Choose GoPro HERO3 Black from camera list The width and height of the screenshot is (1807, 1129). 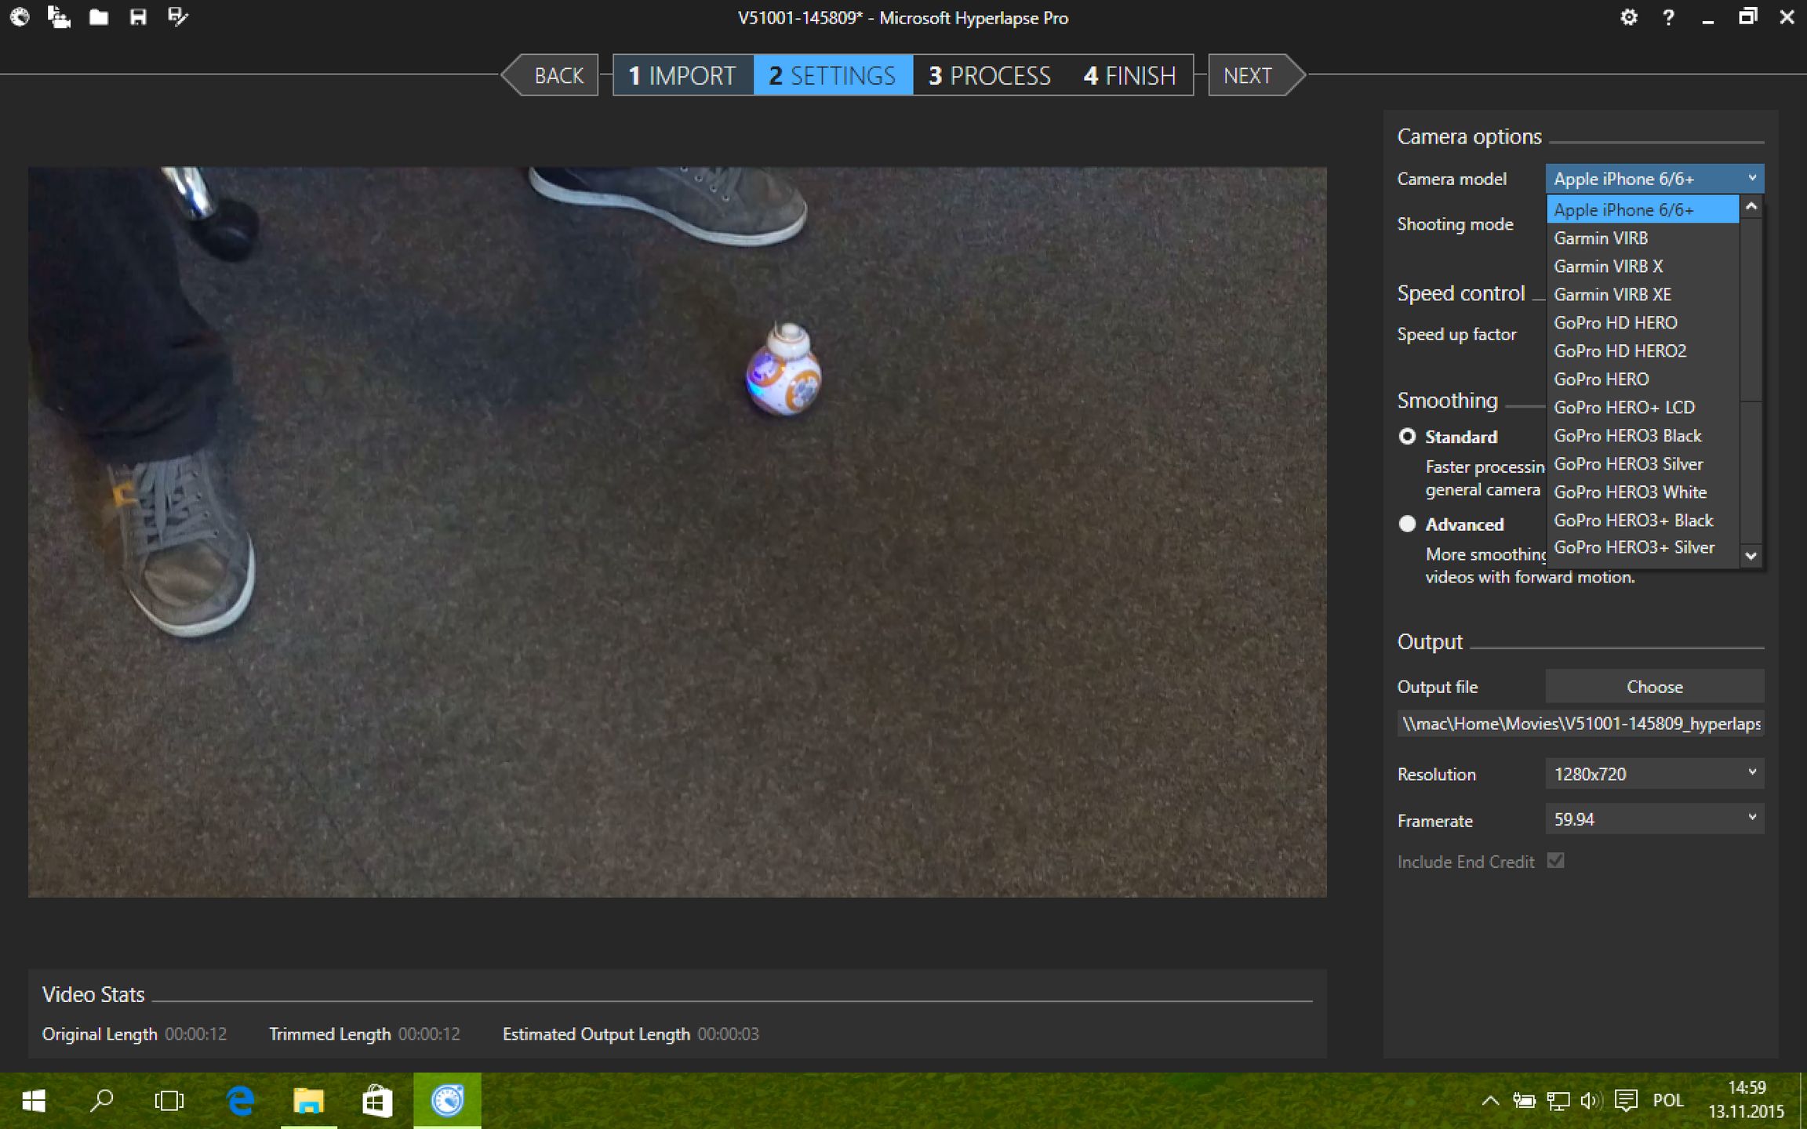(x=1627, y=436)
